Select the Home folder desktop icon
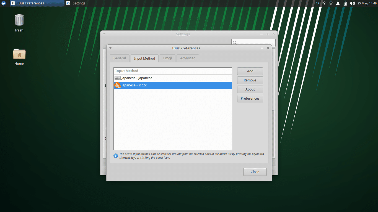This screenshot has height=212, width=378. click(x=19, y=57)
